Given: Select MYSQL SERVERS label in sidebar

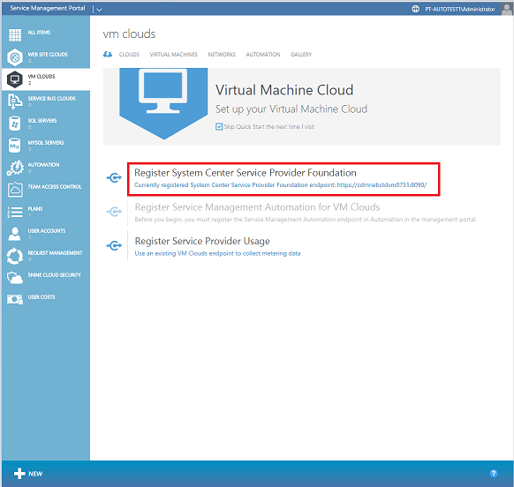Looking at the screenshot, I should (46, 142).
